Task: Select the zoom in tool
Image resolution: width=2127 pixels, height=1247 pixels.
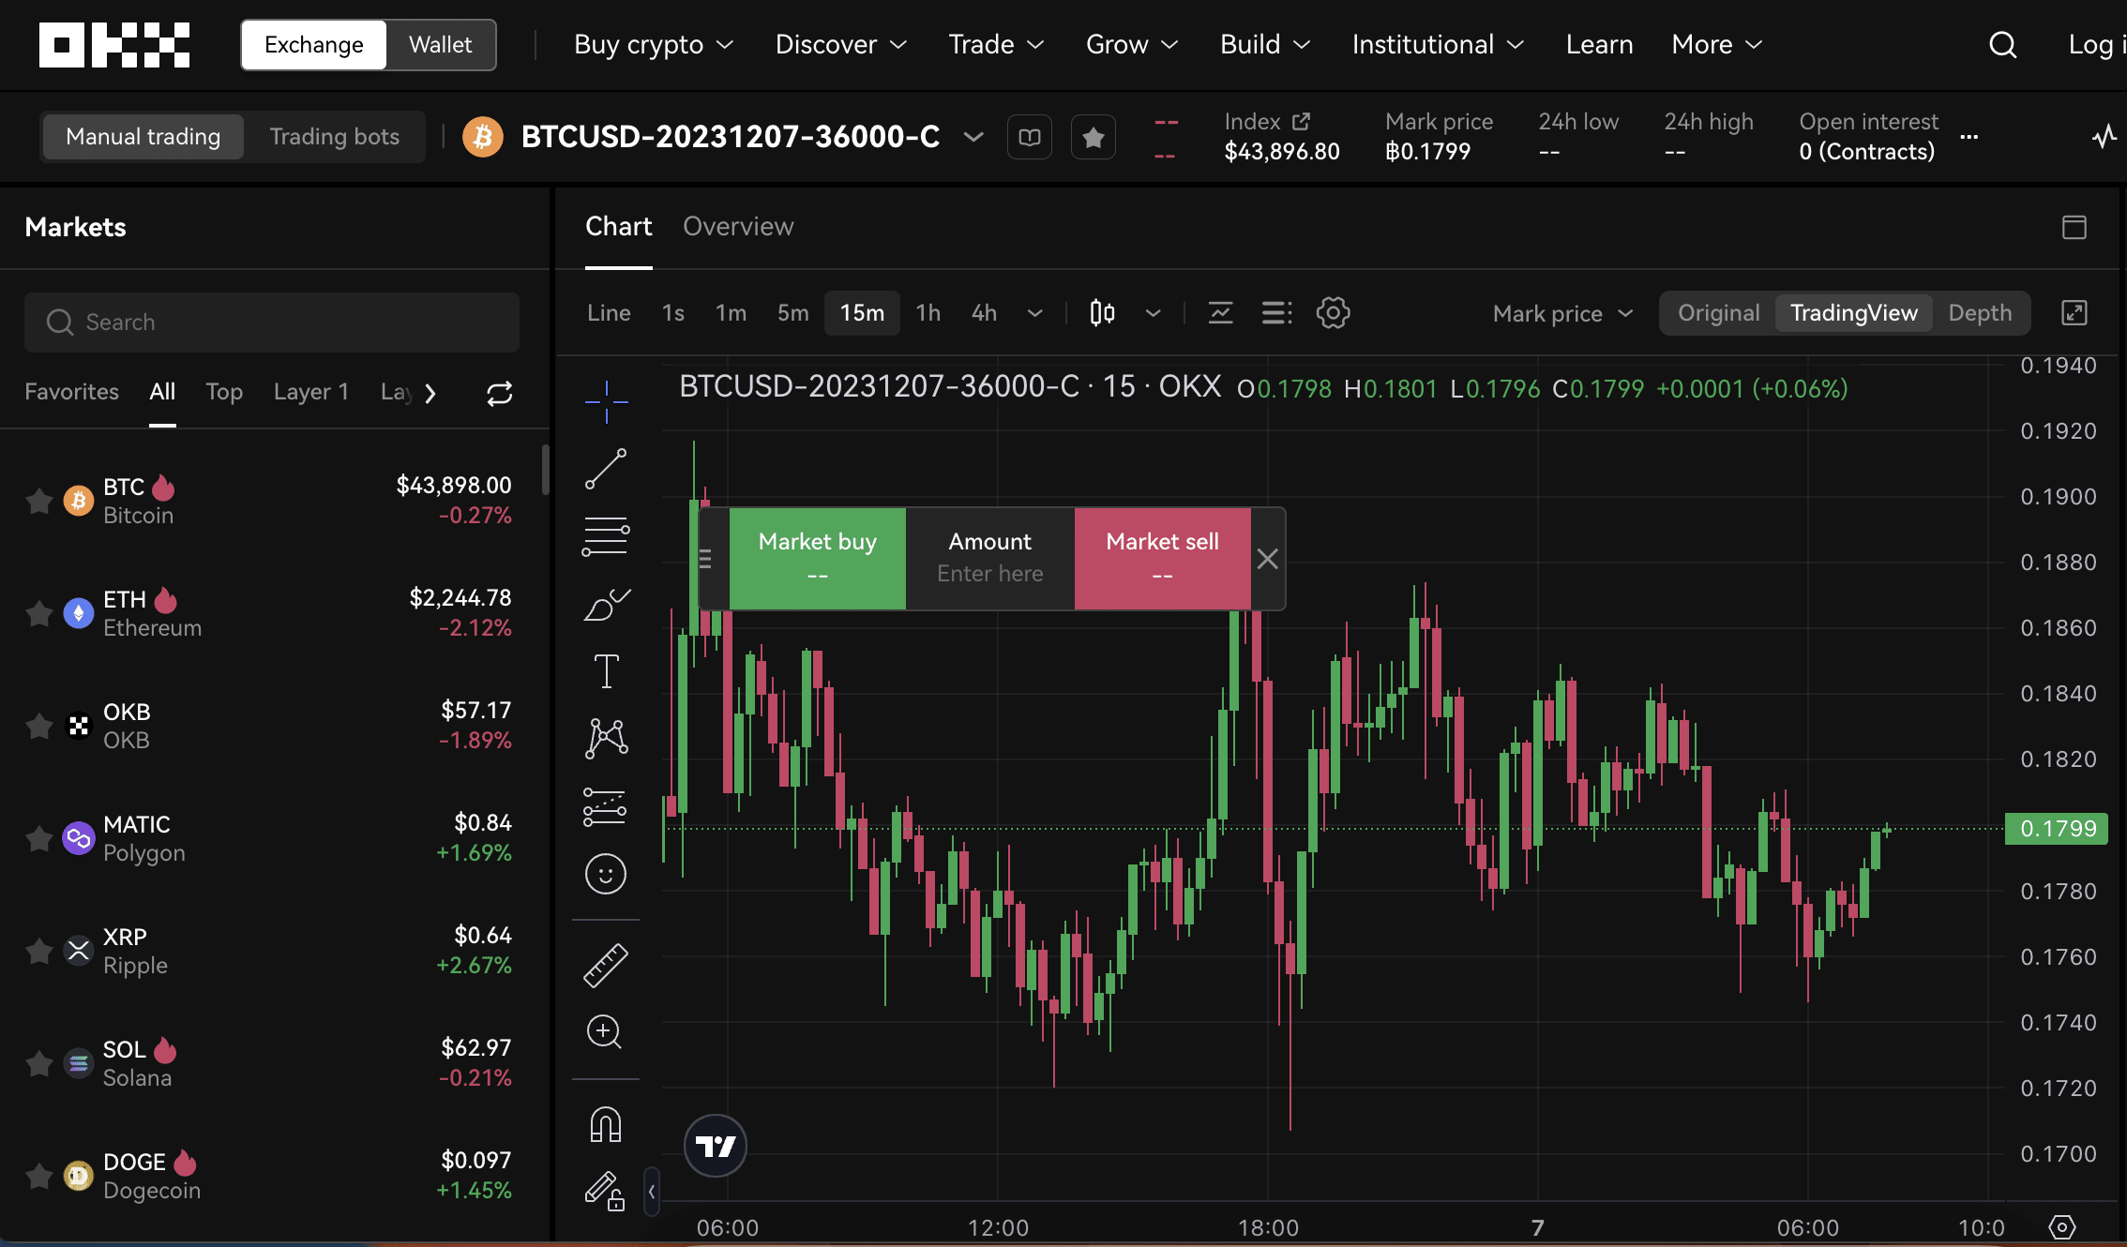Action: coord(604,1032)
